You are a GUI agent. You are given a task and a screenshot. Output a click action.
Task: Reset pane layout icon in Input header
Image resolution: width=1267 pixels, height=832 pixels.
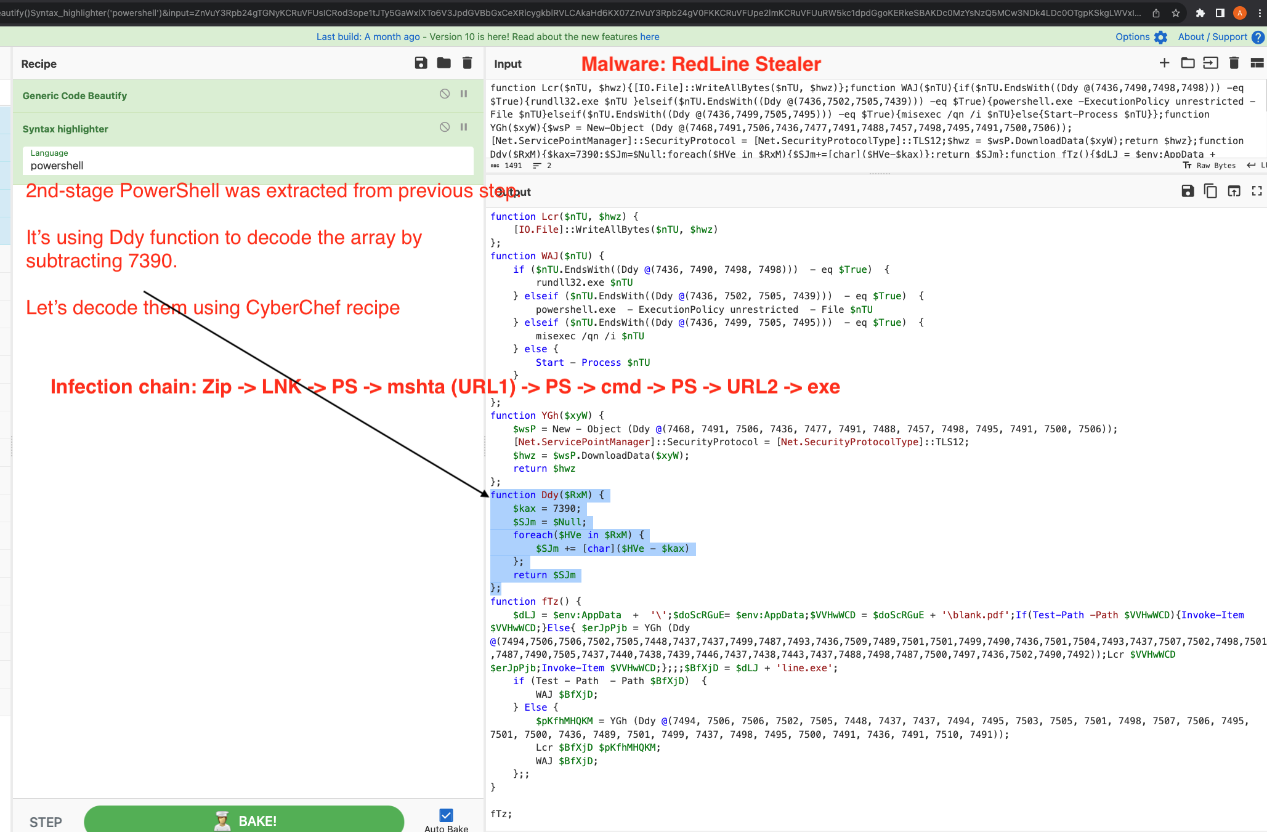1257,63
